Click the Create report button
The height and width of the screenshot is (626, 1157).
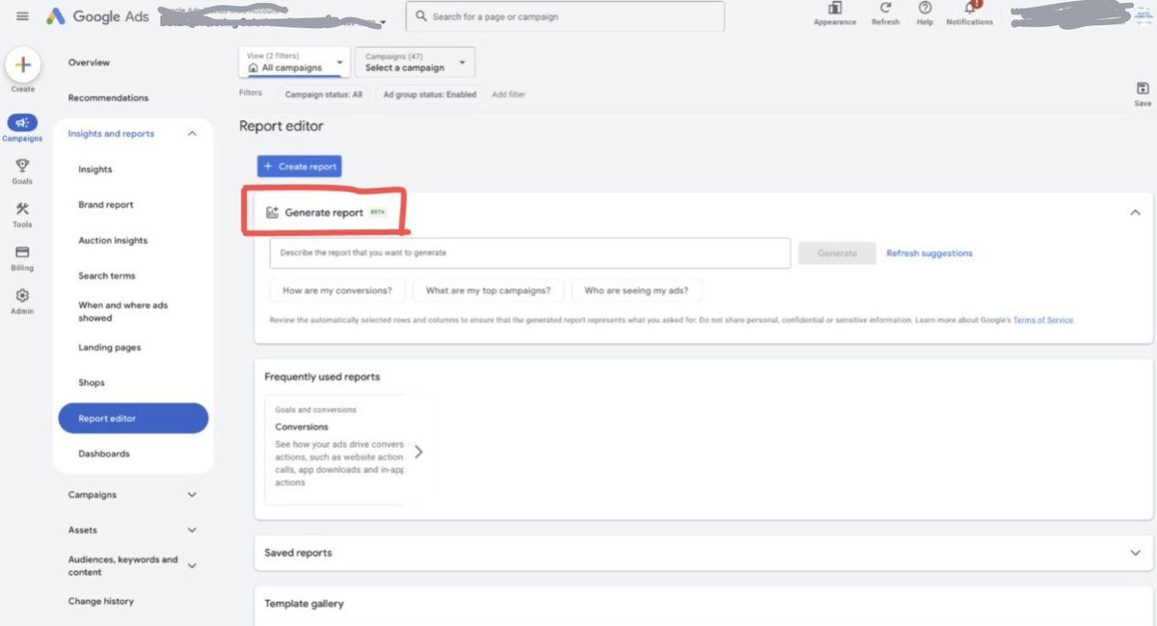point(299,167)
